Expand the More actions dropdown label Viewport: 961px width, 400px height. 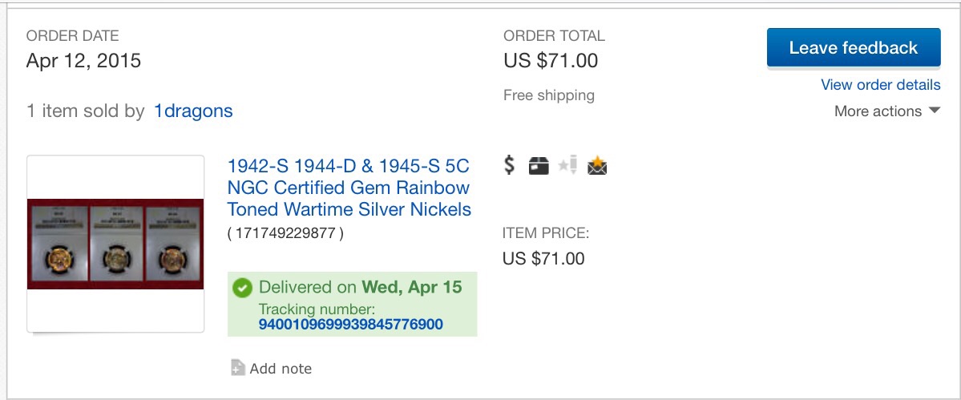pos(878,111)
